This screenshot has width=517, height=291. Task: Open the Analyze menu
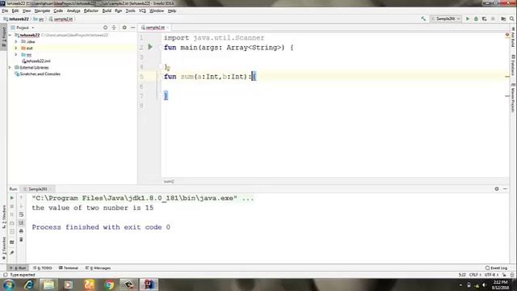click(74, 11)
